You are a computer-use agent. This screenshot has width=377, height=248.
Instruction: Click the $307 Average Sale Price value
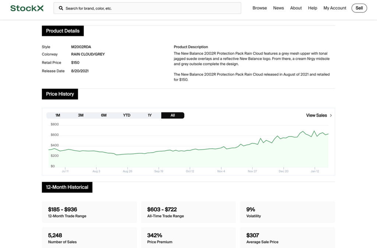click(x=253, y=235)
